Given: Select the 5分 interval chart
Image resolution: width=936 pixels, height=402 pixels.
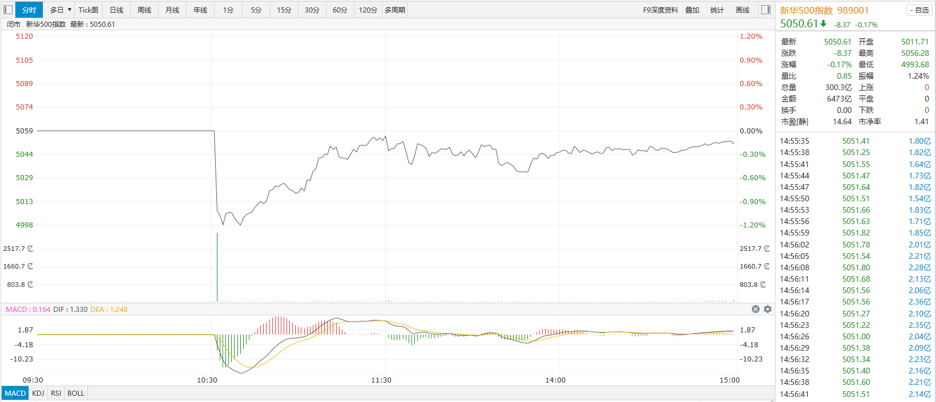Looking at the screenshot, I should click(256, 10).
